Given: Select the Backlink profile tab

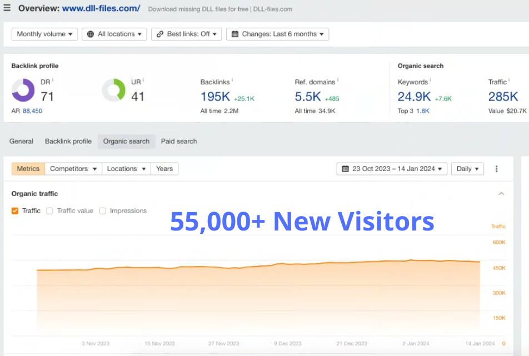Looking at the screenshot, I should pyautogui.click(x=68, y=142).
